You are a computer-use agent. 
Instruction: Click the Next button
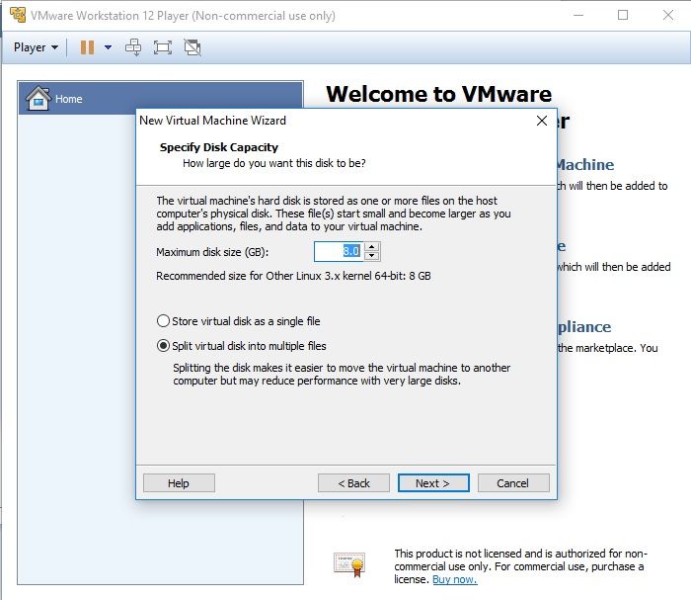coord(432,483)
